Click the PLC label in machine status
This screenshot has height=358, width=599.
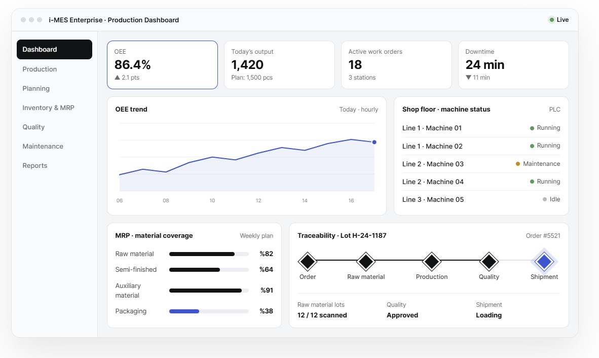555,109
